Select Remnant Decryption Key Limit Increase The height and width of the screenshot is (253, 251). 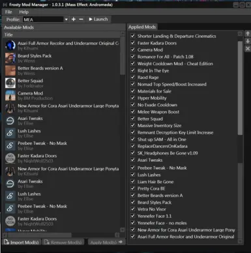tap(175, 132)
